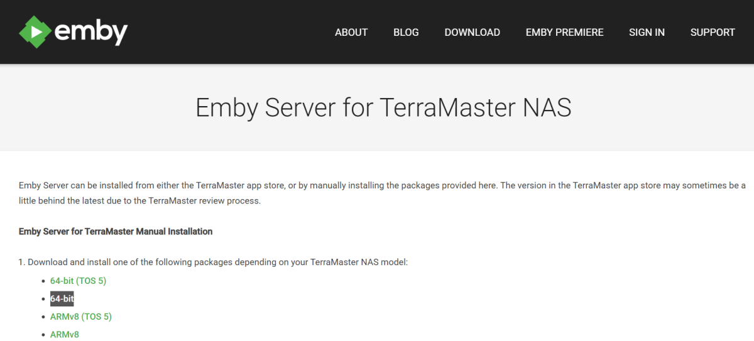Click the Emby Server for TerraMaster Manual Installation heading
The width and height of the screenshot is (754, 341).
pos(116,231)
